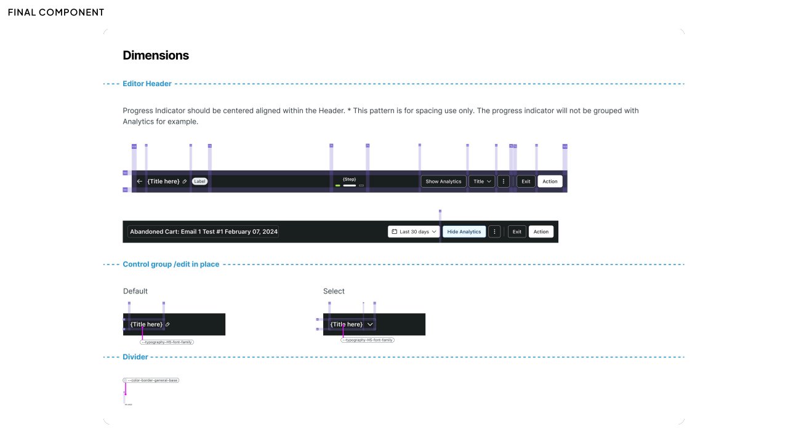Screen dimensions: 788x443
Task: Click {Title here} text in the top header
Action: point(163,182)
